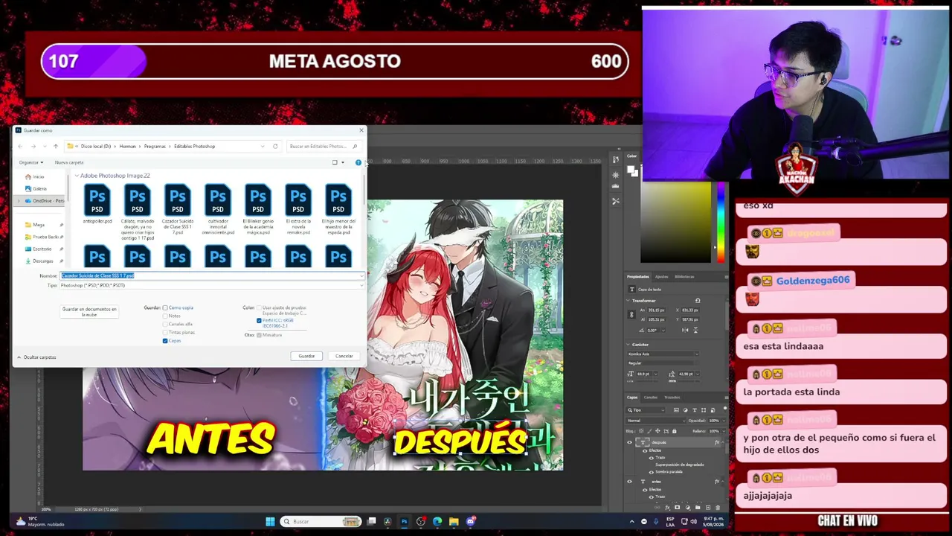Viewport: 952px width, 536px height.
Task: Click the después text layer thumbnail
Action: [644, 442]
